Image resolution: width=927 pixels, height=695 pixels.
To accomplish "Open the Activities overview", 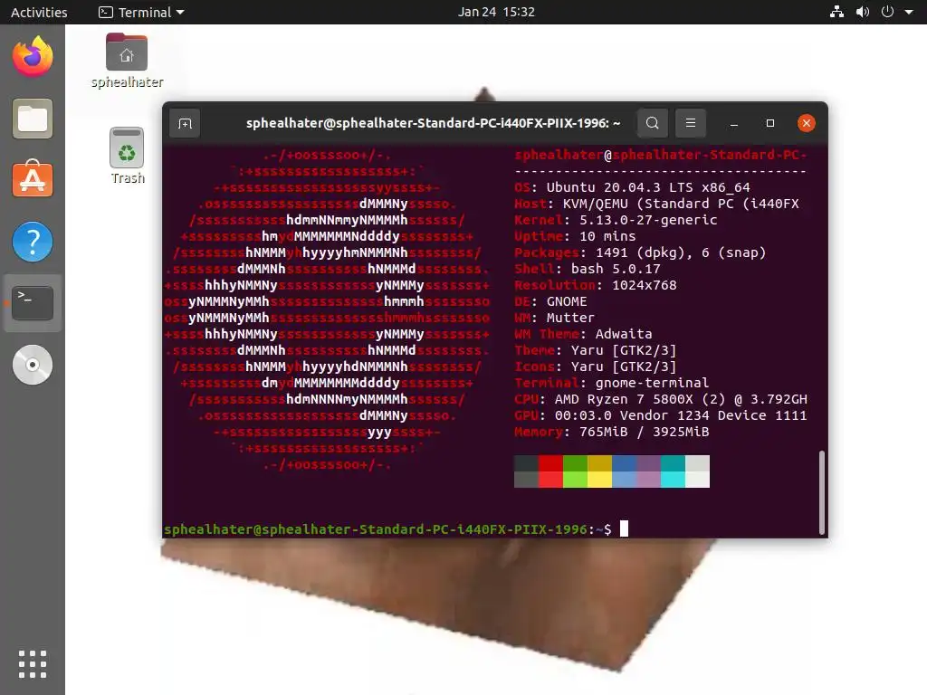I will 39,12.
